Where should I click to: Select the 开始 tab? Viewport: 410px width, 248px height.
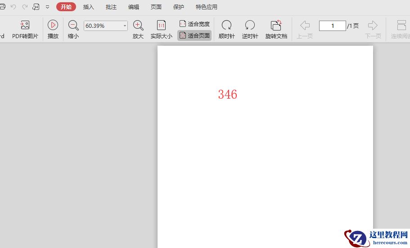(x=66, y=7)
